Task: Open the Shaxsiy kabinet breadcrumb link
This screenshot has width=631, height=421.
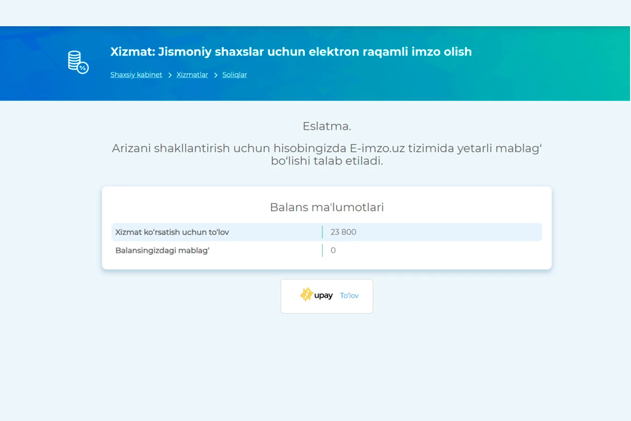Action: 136,75
